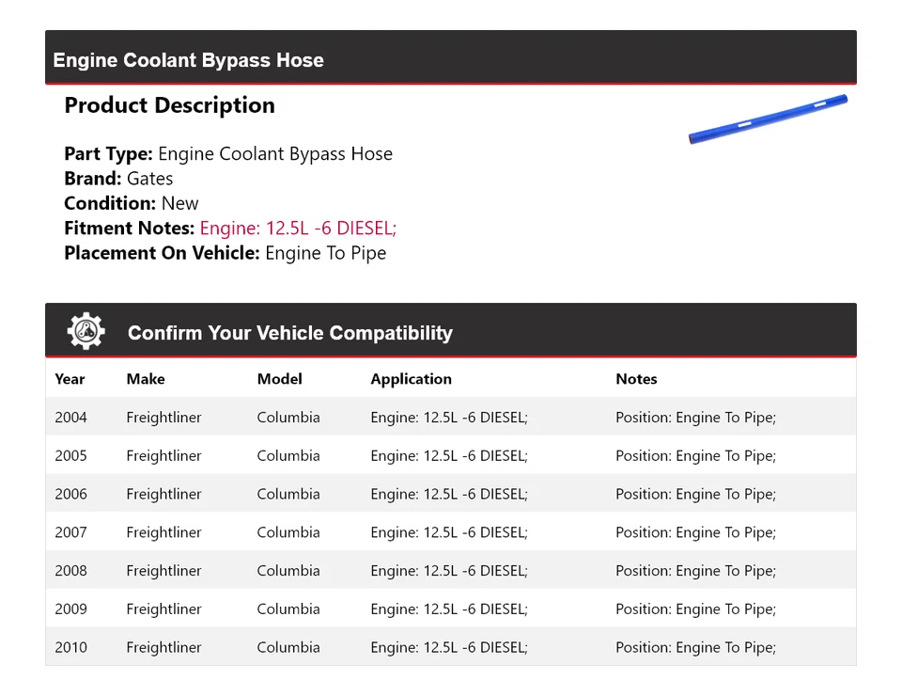Click 'Position: Engine To Pipe;' in 2005 row

pos(696,456)
